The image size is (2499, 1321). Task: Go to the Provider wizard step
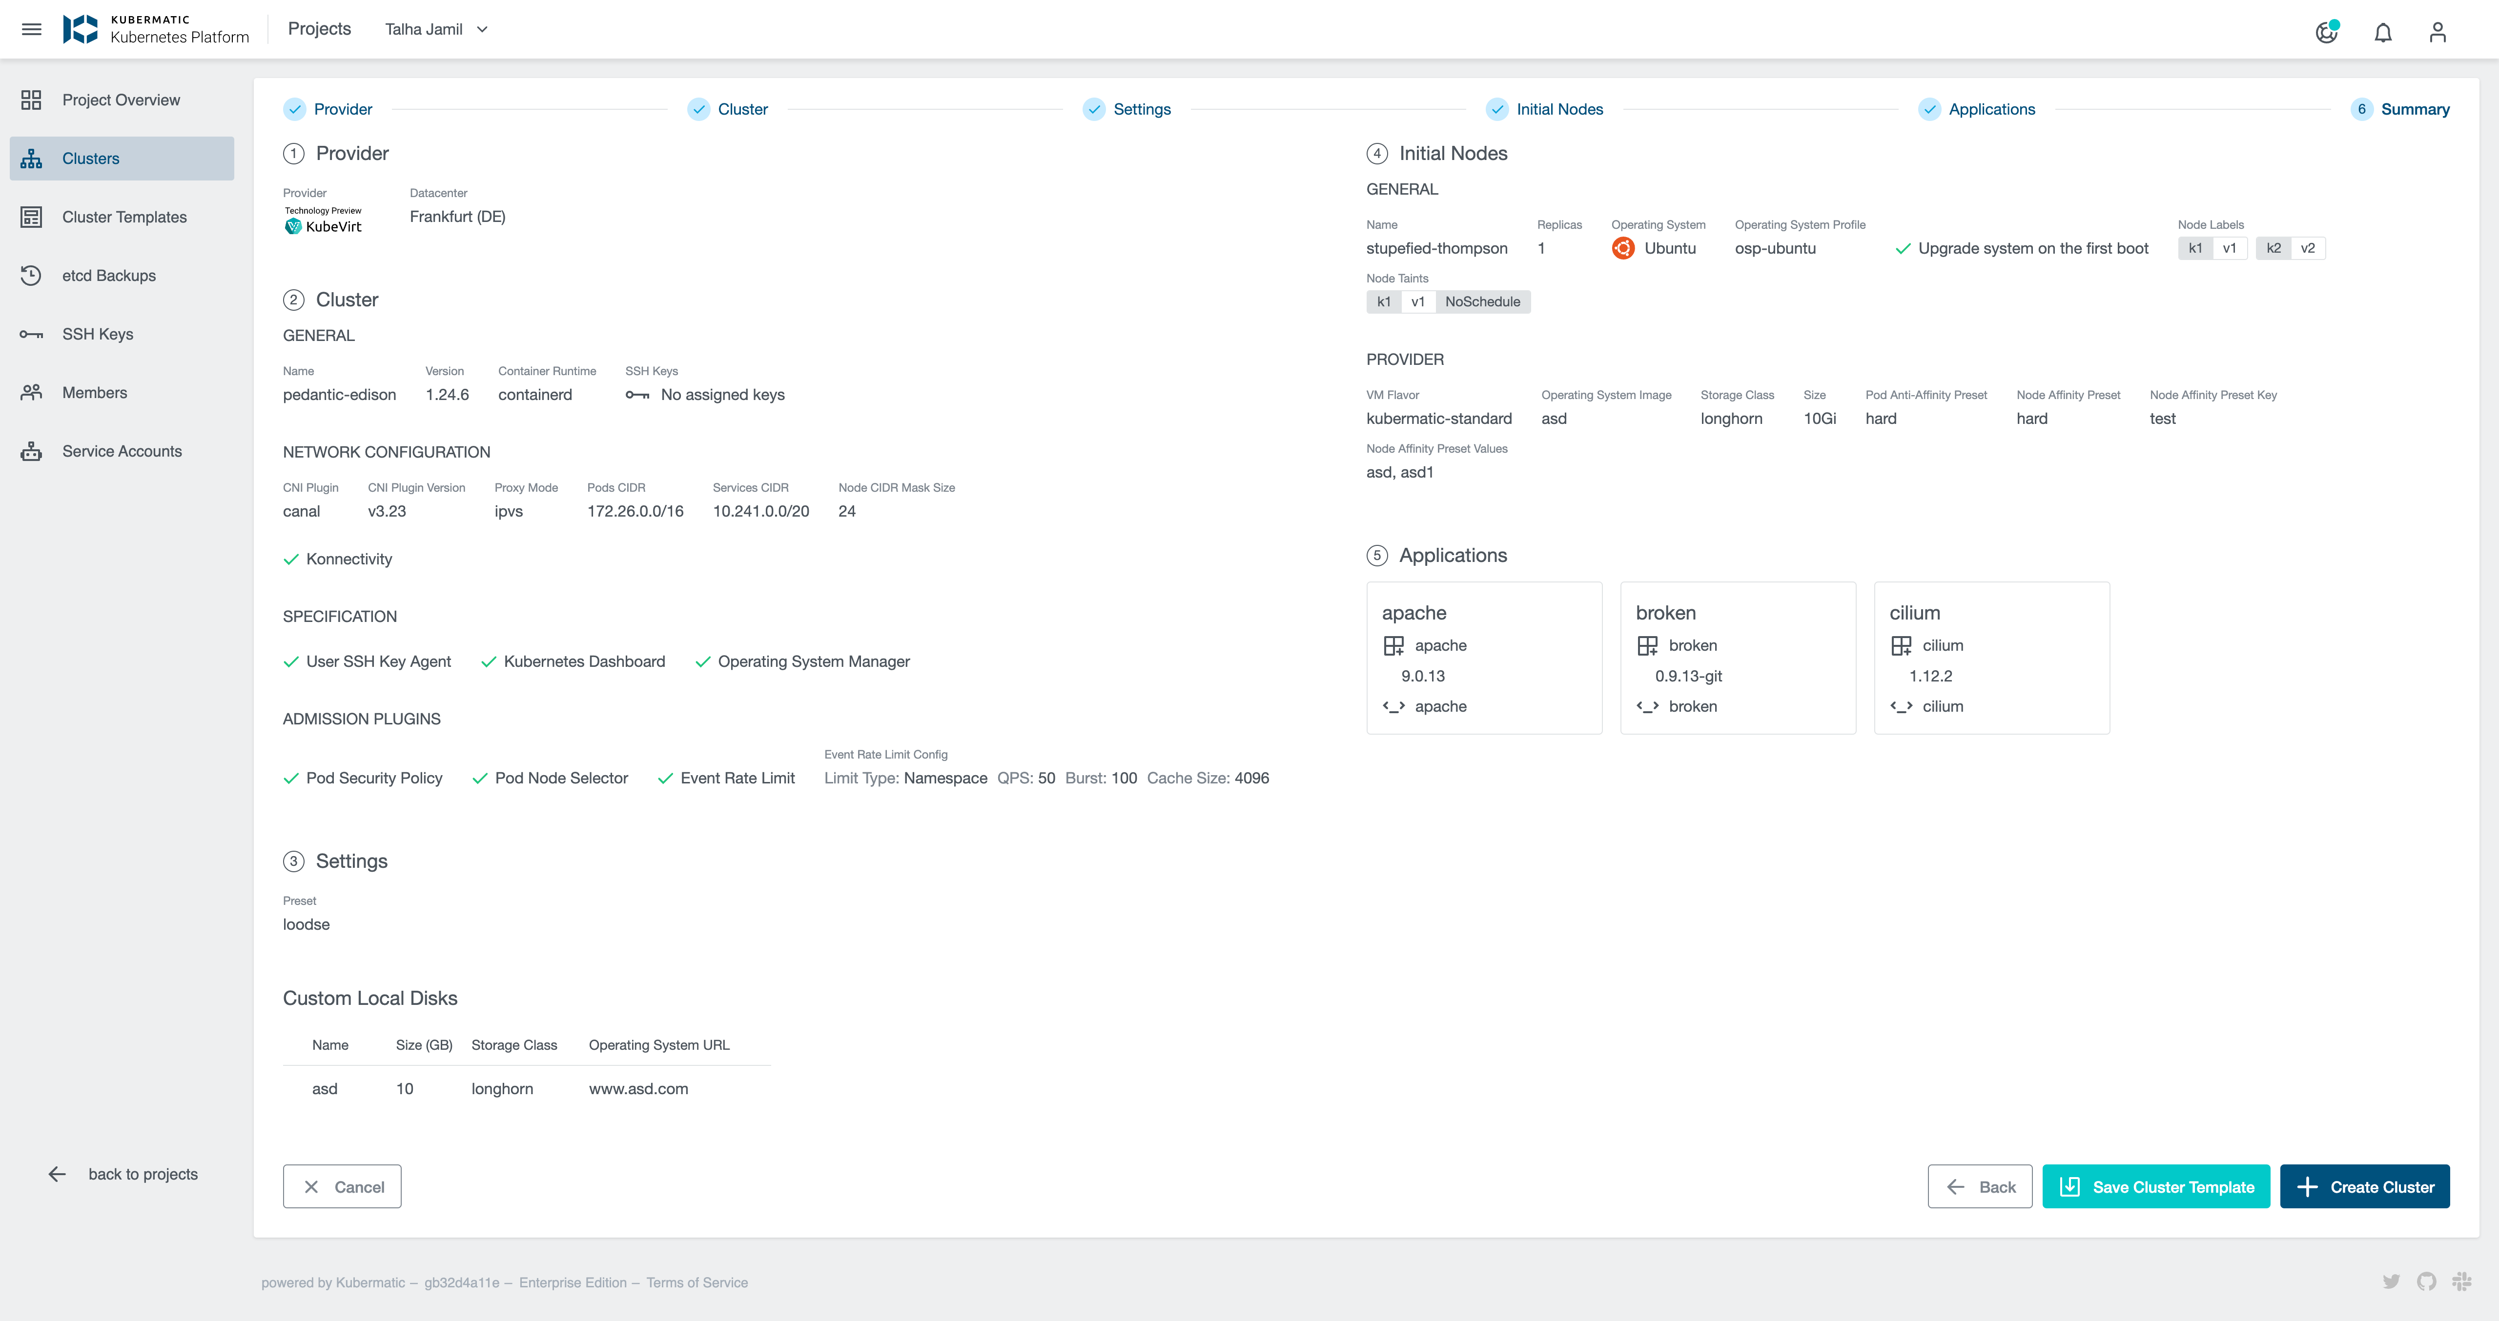click(328, 110)
